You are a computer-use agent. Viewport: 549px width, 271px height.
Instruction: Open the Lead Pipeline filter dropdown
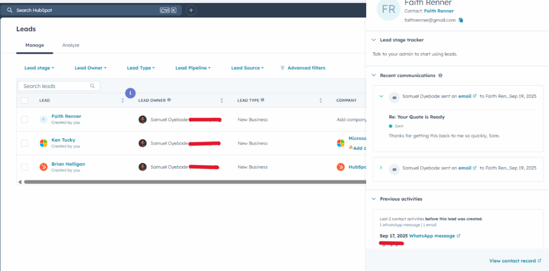tap(192, 68)
